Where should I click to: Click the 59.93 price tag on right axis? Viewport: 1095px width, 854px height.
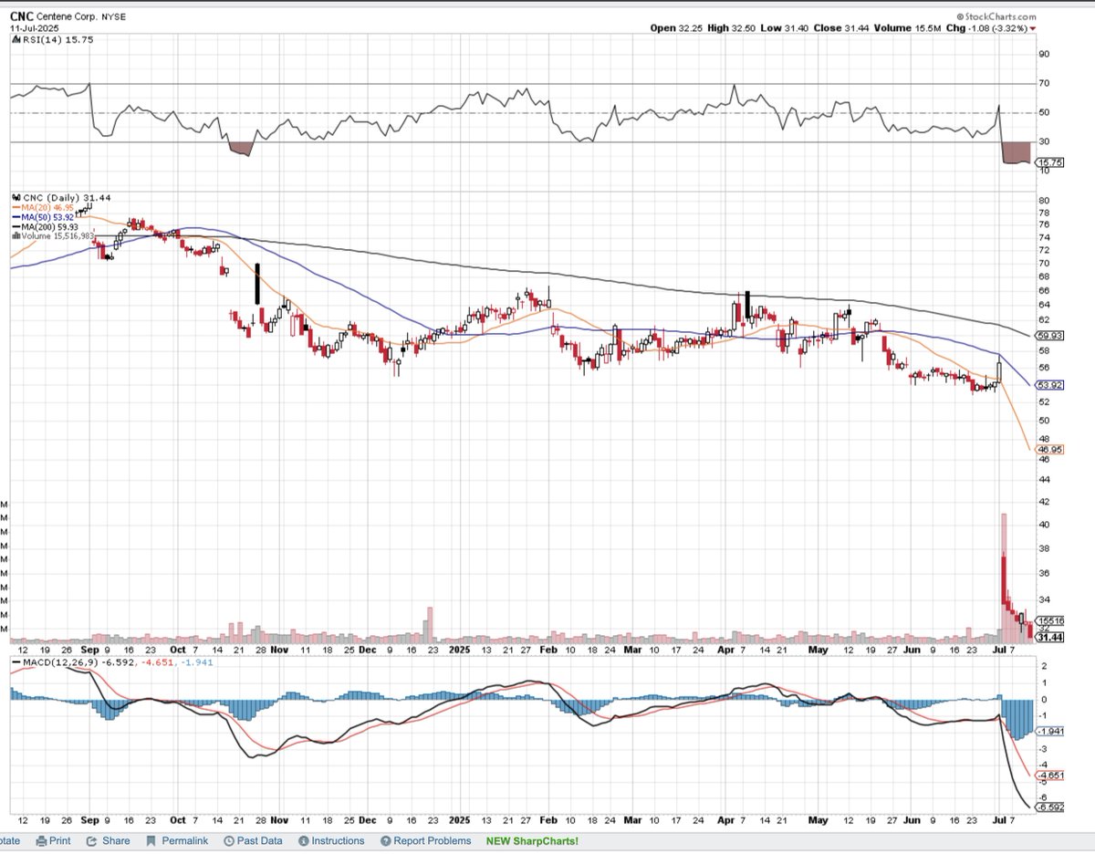pyautogui.click(x=1048, y=335)
